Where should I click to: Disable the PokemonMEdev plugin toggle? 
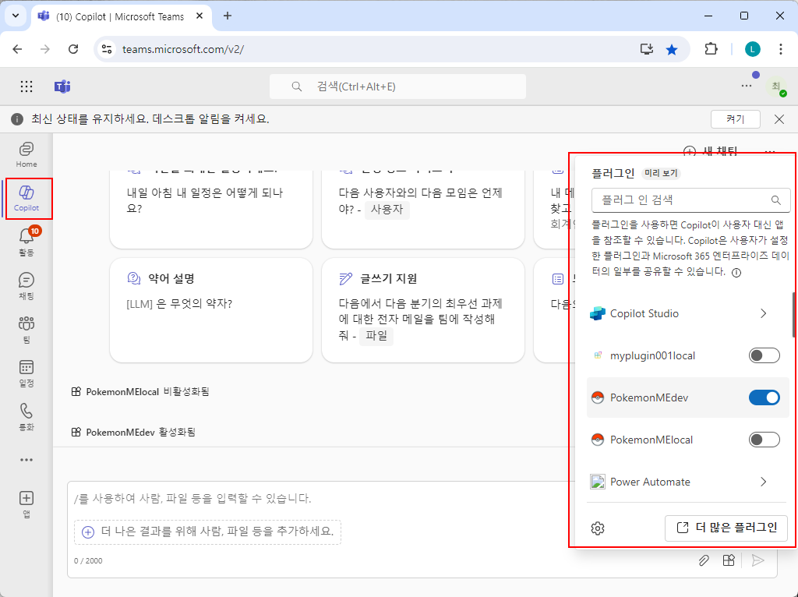pyautogui.click(x=764, y=397)
